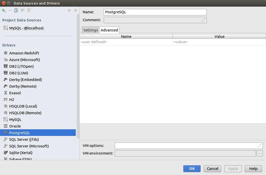Go back with the left arrow icon
The width and height of the screenshot is (266, 175).
coord(69,10)
